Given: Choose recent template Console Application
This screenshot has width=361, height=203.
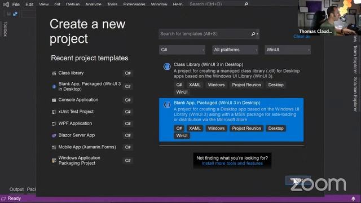Looking at the screenshot, I should click(x=91, y=100).
